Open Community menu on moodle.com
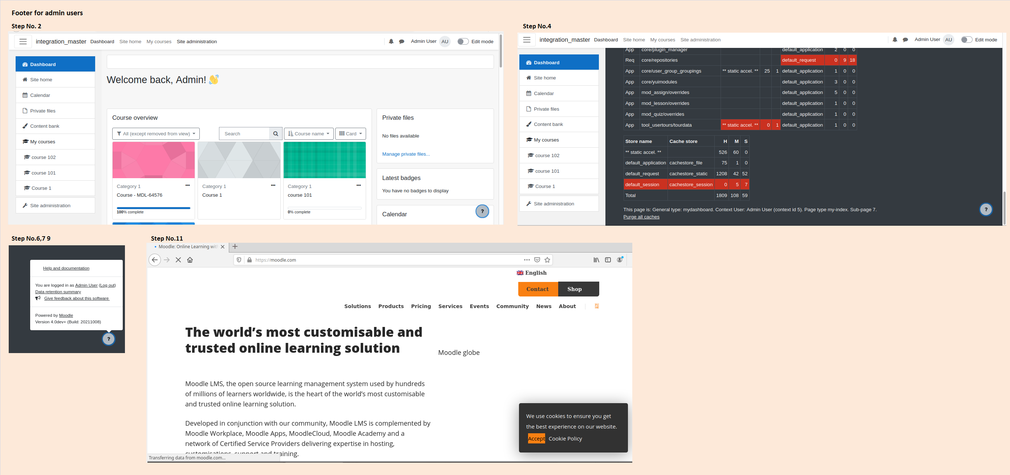Screen dimensions: 1010x475 (512, 306)
